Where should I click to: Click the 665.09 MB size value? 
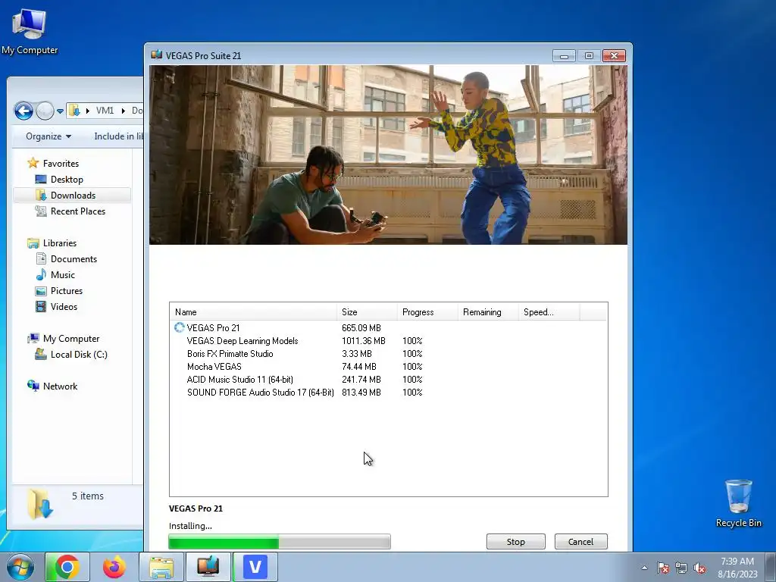[361, 327]
